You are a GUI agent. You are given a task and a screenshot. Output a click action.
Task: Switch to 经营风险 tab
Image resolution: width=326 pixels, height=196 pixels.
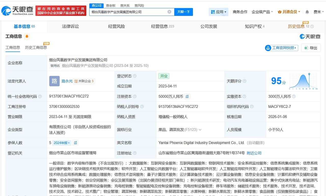(x=116, y=26)
